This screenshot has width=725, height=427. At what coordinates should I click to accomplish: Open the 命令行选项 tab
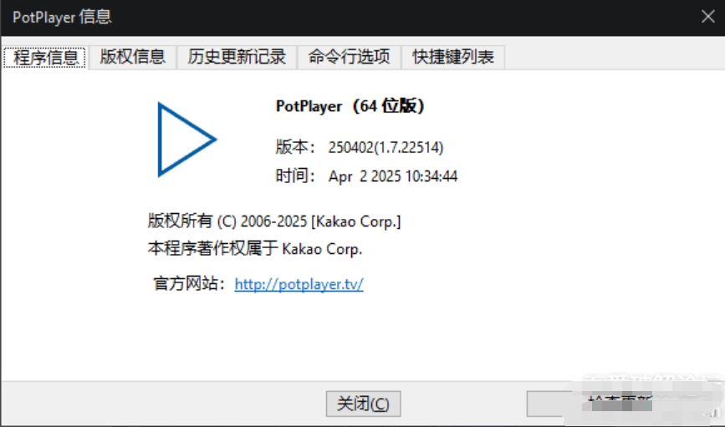[x=349, y=58]
